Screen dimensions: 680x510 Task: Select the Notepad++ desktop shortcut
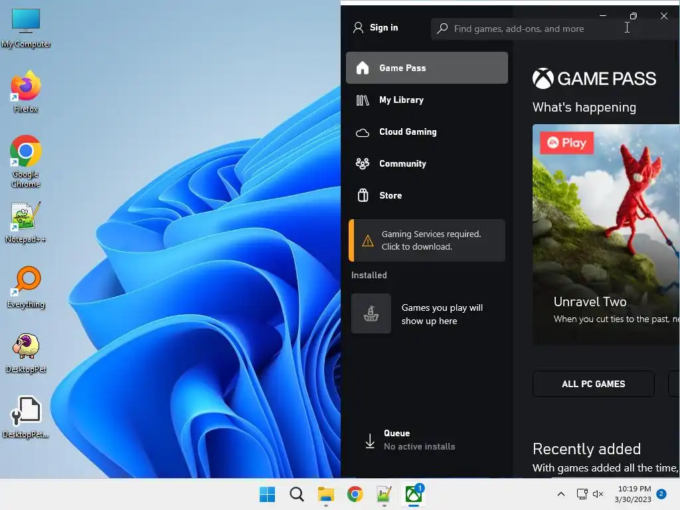coord(26,222)
